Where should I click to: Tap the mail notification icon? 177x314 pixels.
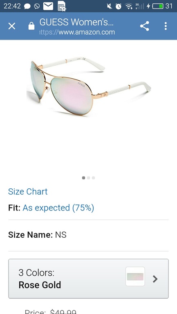(48, 6)
